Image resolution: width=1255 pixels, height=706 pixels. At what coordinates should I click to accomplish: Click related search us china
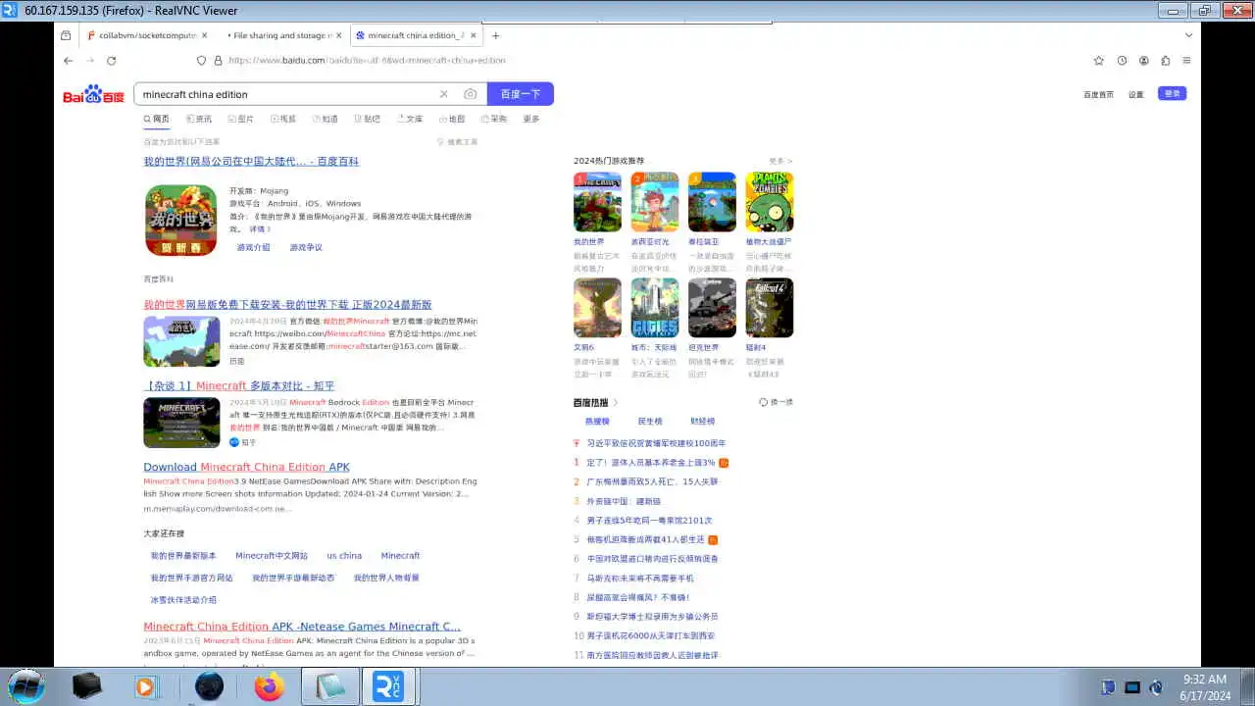(344, 556)
